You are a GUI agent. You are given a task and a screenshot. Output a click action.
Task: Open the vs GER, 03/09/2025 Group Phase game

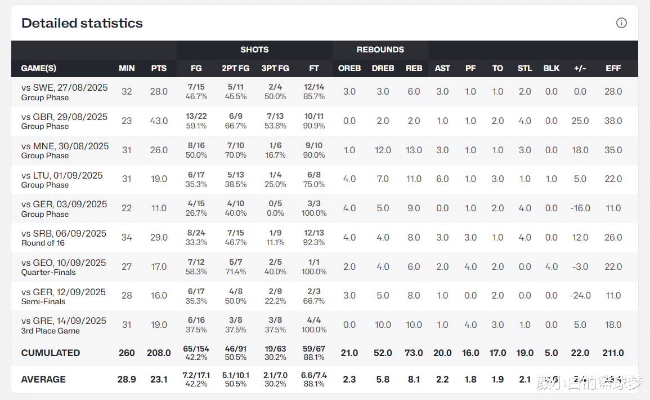point(64,205)
